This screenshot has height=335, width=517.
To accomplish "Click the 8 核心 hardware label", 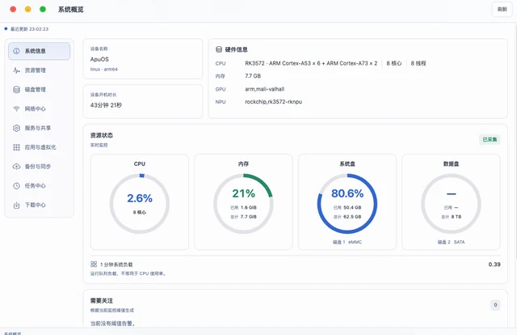I will point(394,63).
